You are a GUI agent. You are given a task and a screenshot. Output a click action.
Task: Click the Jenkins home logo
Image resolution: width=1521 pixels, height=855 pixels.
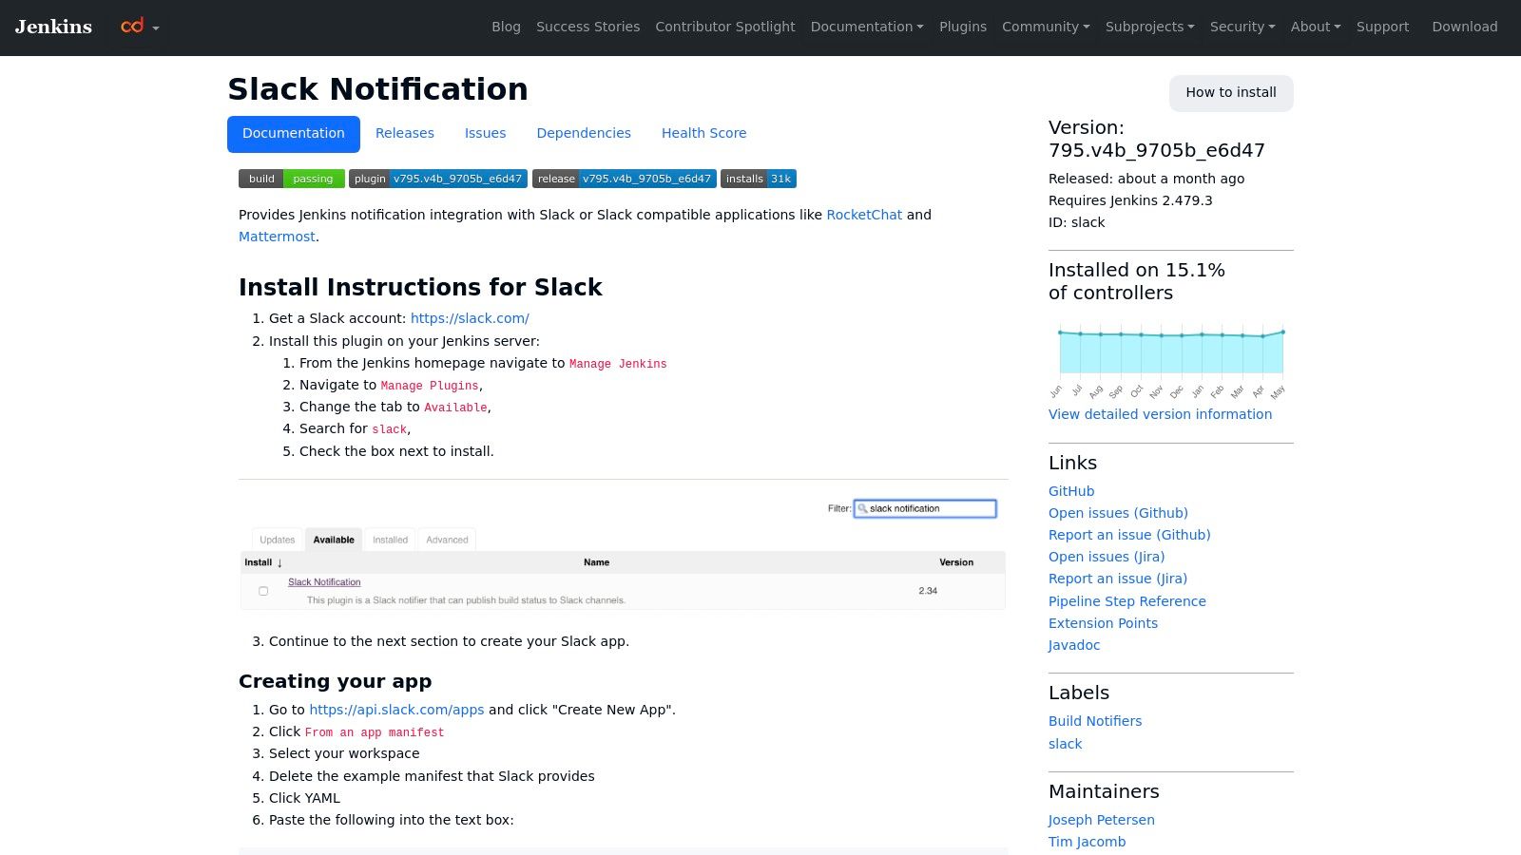[x=53, y=27]
